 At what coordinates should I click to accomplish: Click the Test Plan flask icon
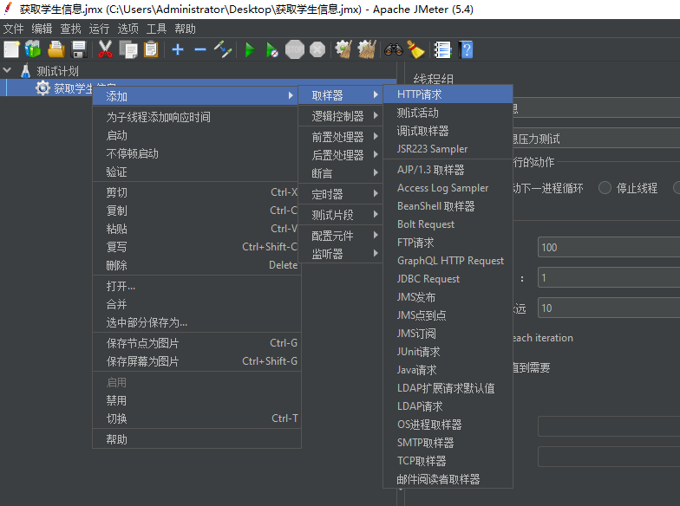pyautogui.click(x=26, y=71)
